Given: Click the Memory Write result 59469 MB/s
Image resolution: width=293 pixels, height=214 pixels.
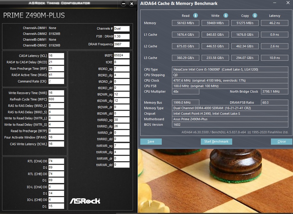Looking at the screenshot, I should pos(215,23).
